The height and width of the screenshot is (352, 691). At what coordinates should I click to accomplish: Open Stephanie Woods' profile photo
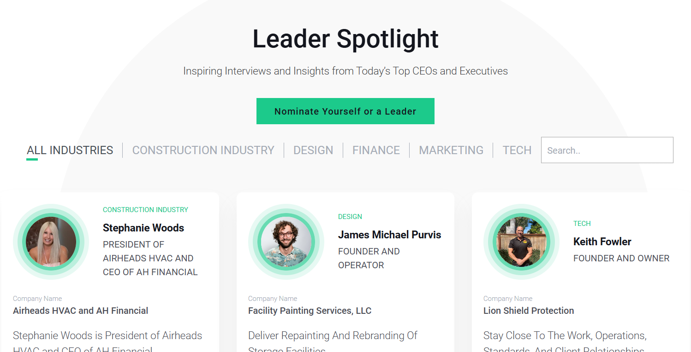[x=51, y=242]
